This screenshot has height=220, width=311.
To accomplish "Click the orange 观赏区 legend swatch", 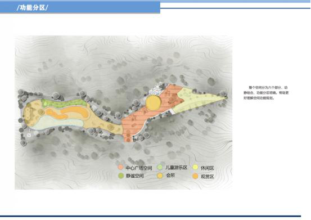I will (195, 176).
